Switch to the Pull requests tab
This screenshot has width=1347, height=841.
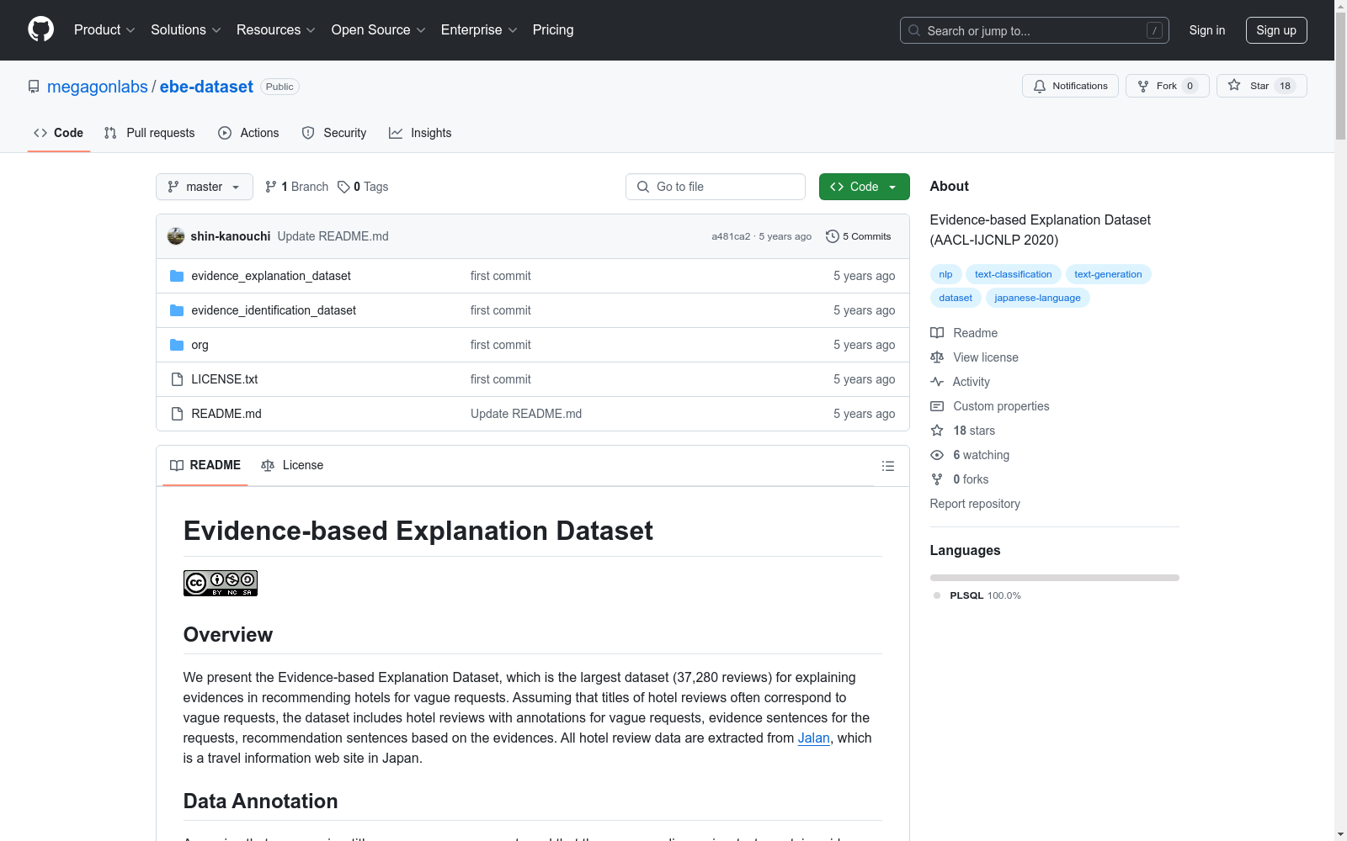[x=149, y=133]
